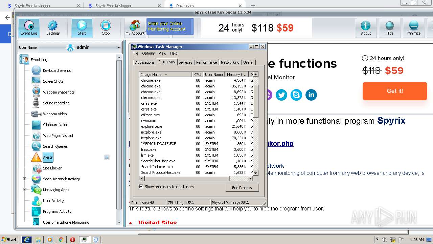Open Programs Activity log
This screenshot has width=433, height=244.
tap(57, 211)
